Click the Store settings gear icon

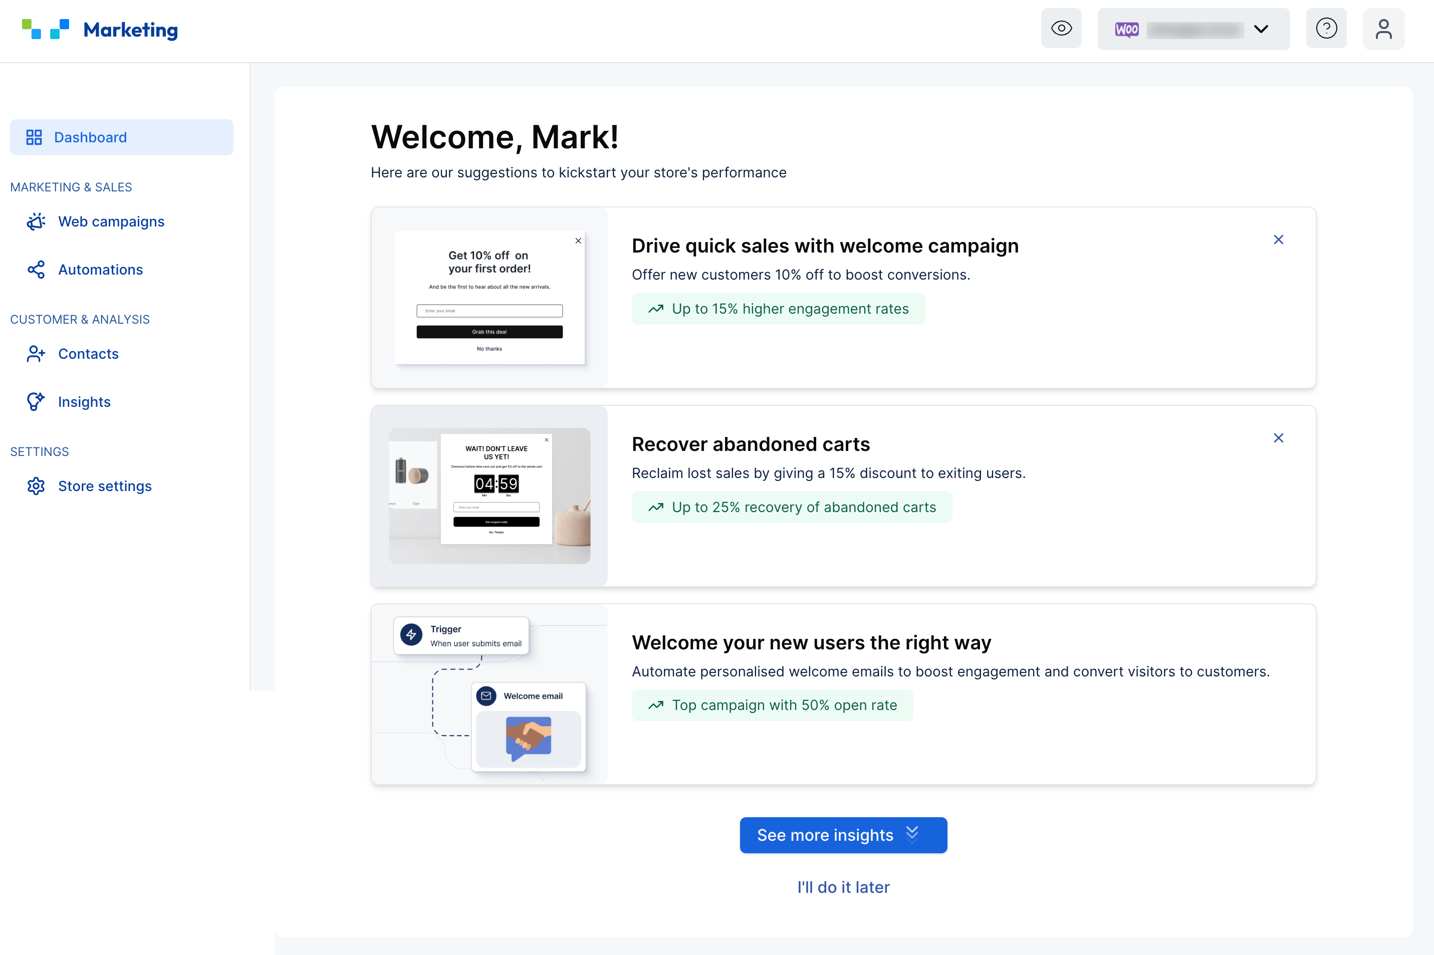(36, 486)
